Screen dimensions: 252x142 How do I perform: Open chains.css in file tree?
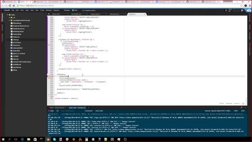[x=16, y=37]
